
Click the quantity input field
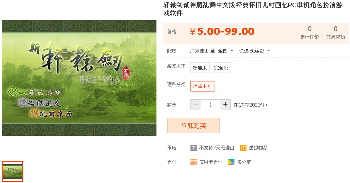tap(211, 105)
